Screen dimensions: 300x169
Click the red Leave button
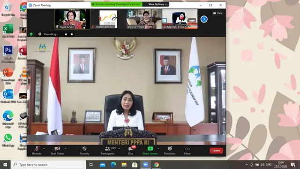(216, 151)
